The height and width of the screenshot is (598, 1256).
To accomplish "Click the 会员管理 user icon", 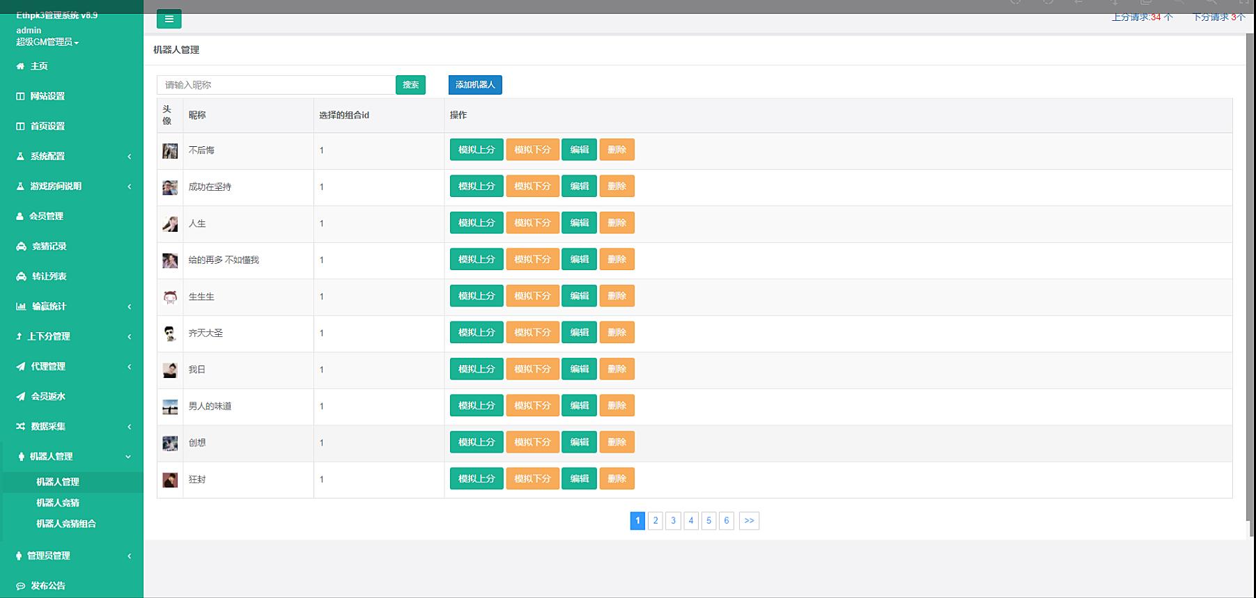I will pos(20,217).
